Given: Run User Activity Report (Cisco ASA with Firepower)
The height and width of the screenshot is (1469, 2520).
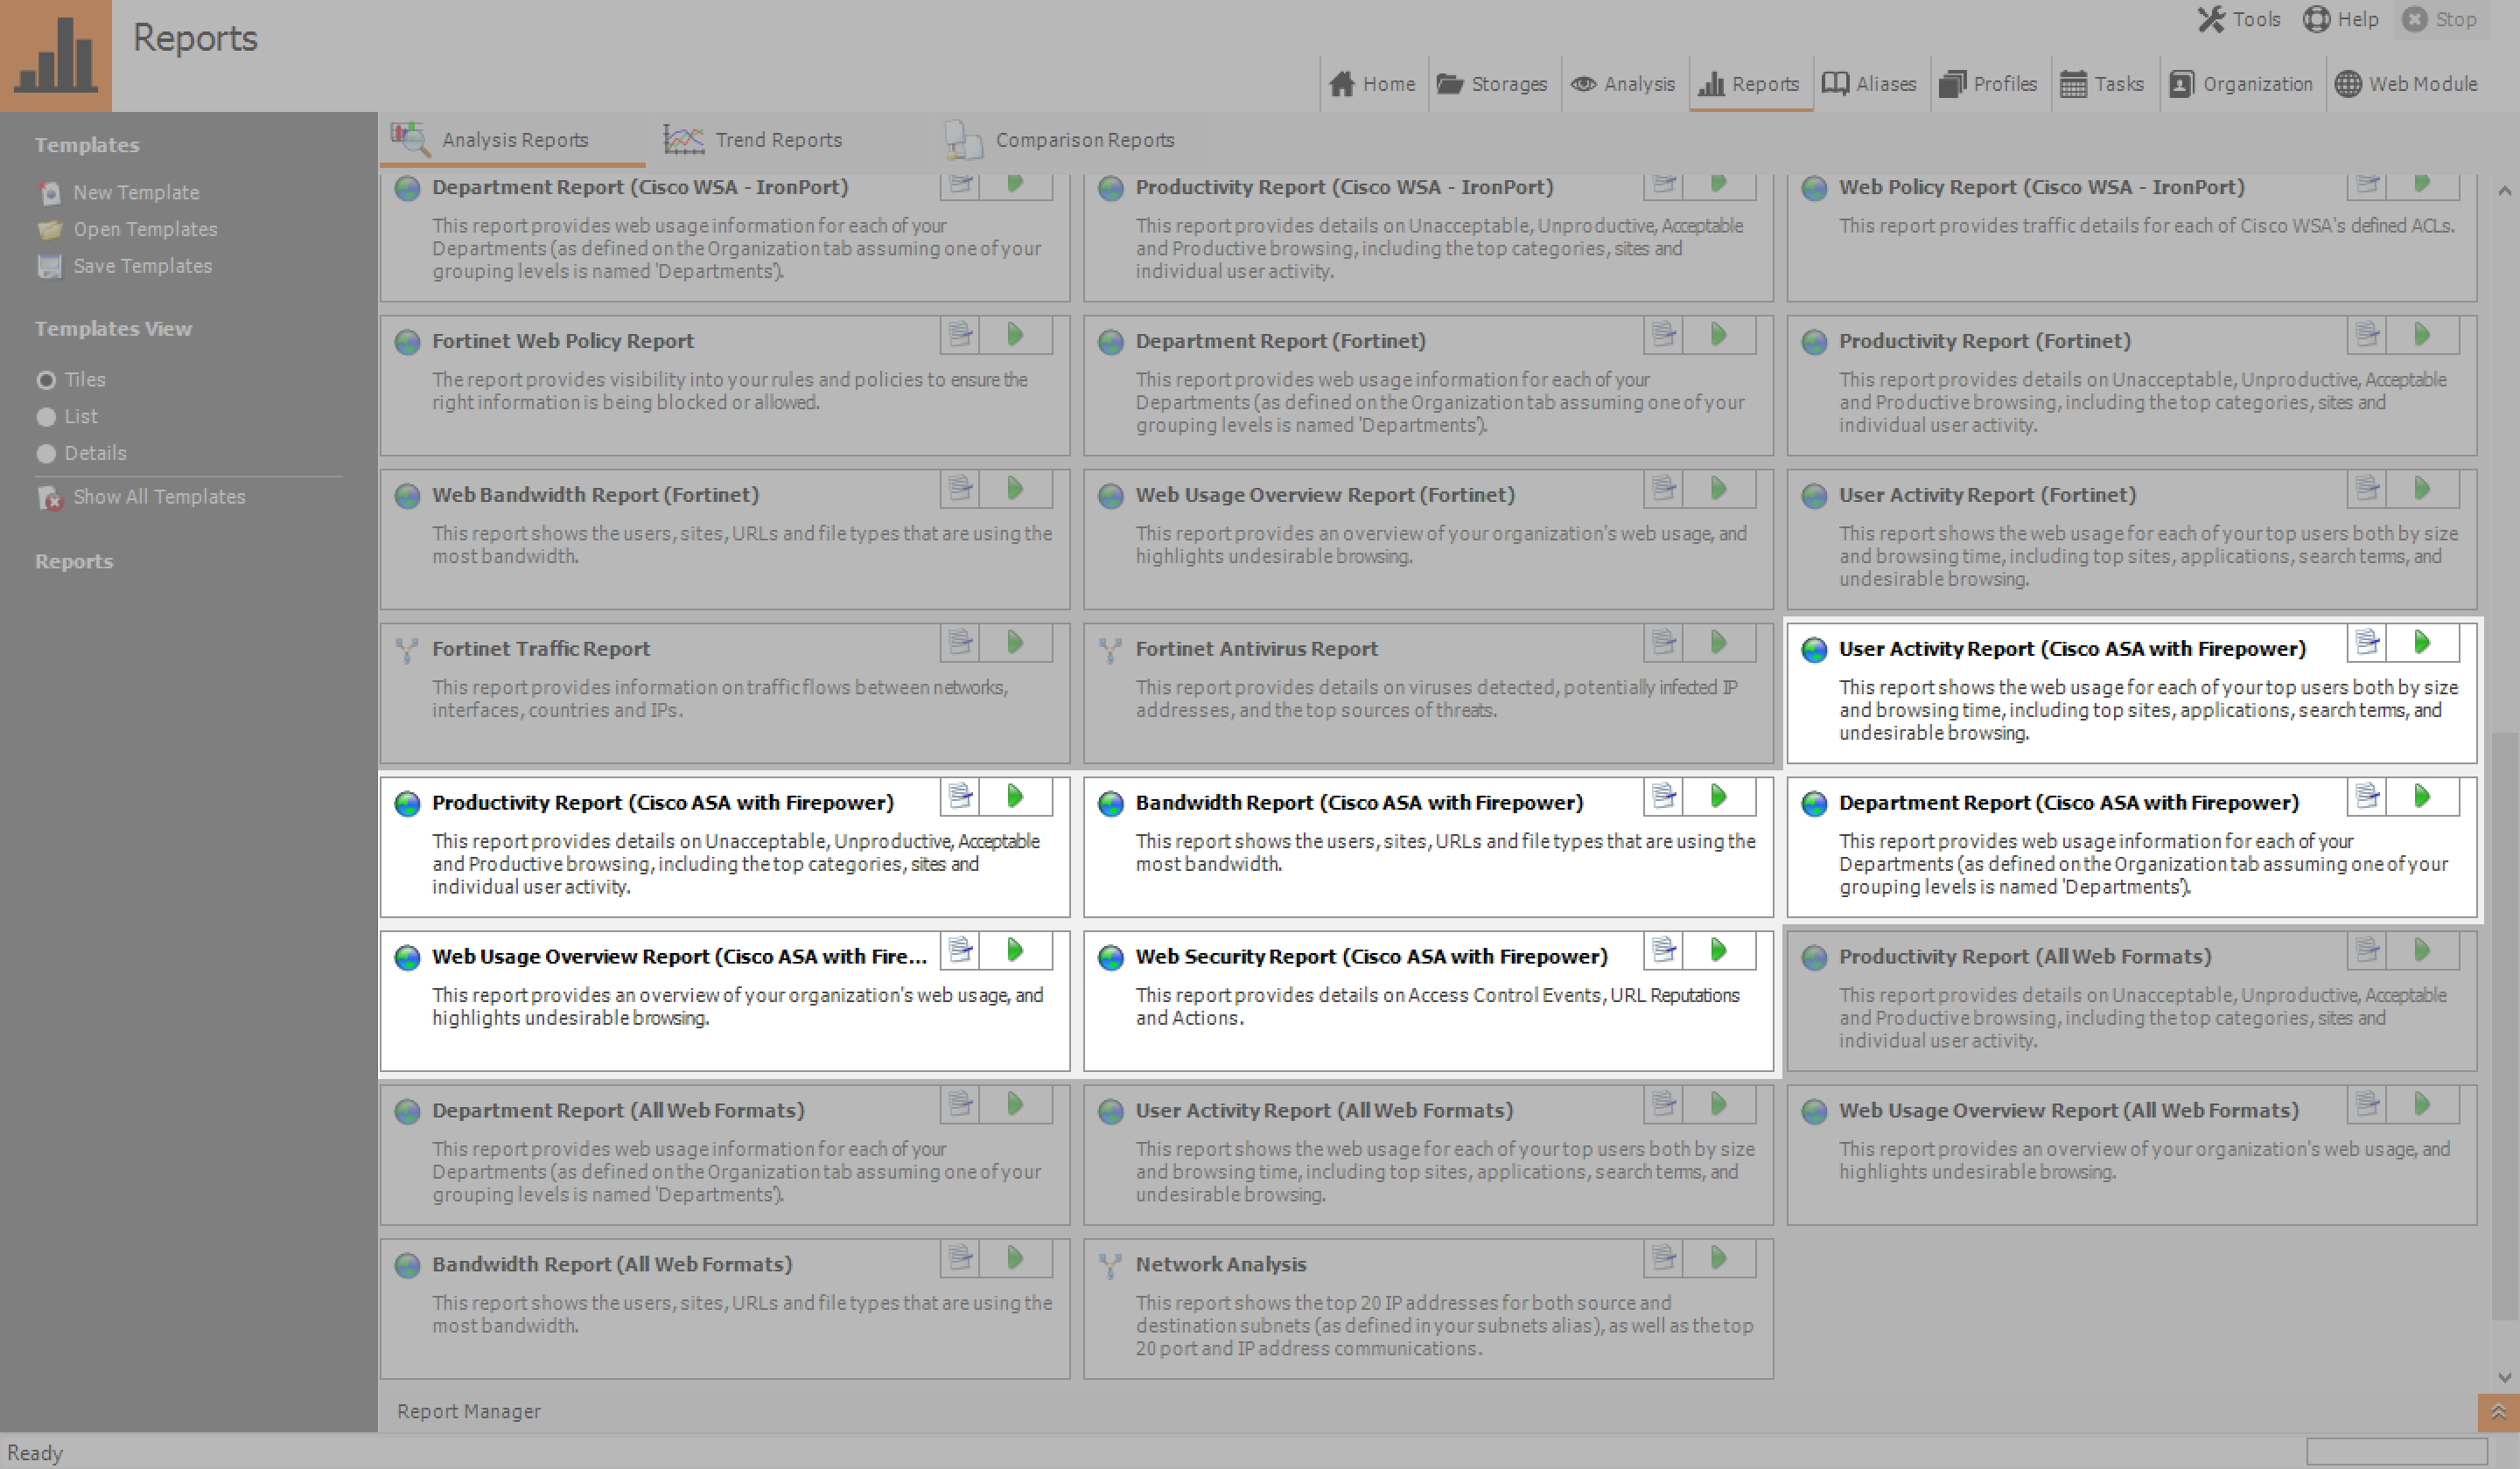Looking at the screenshot, I should pos(2422,643).
